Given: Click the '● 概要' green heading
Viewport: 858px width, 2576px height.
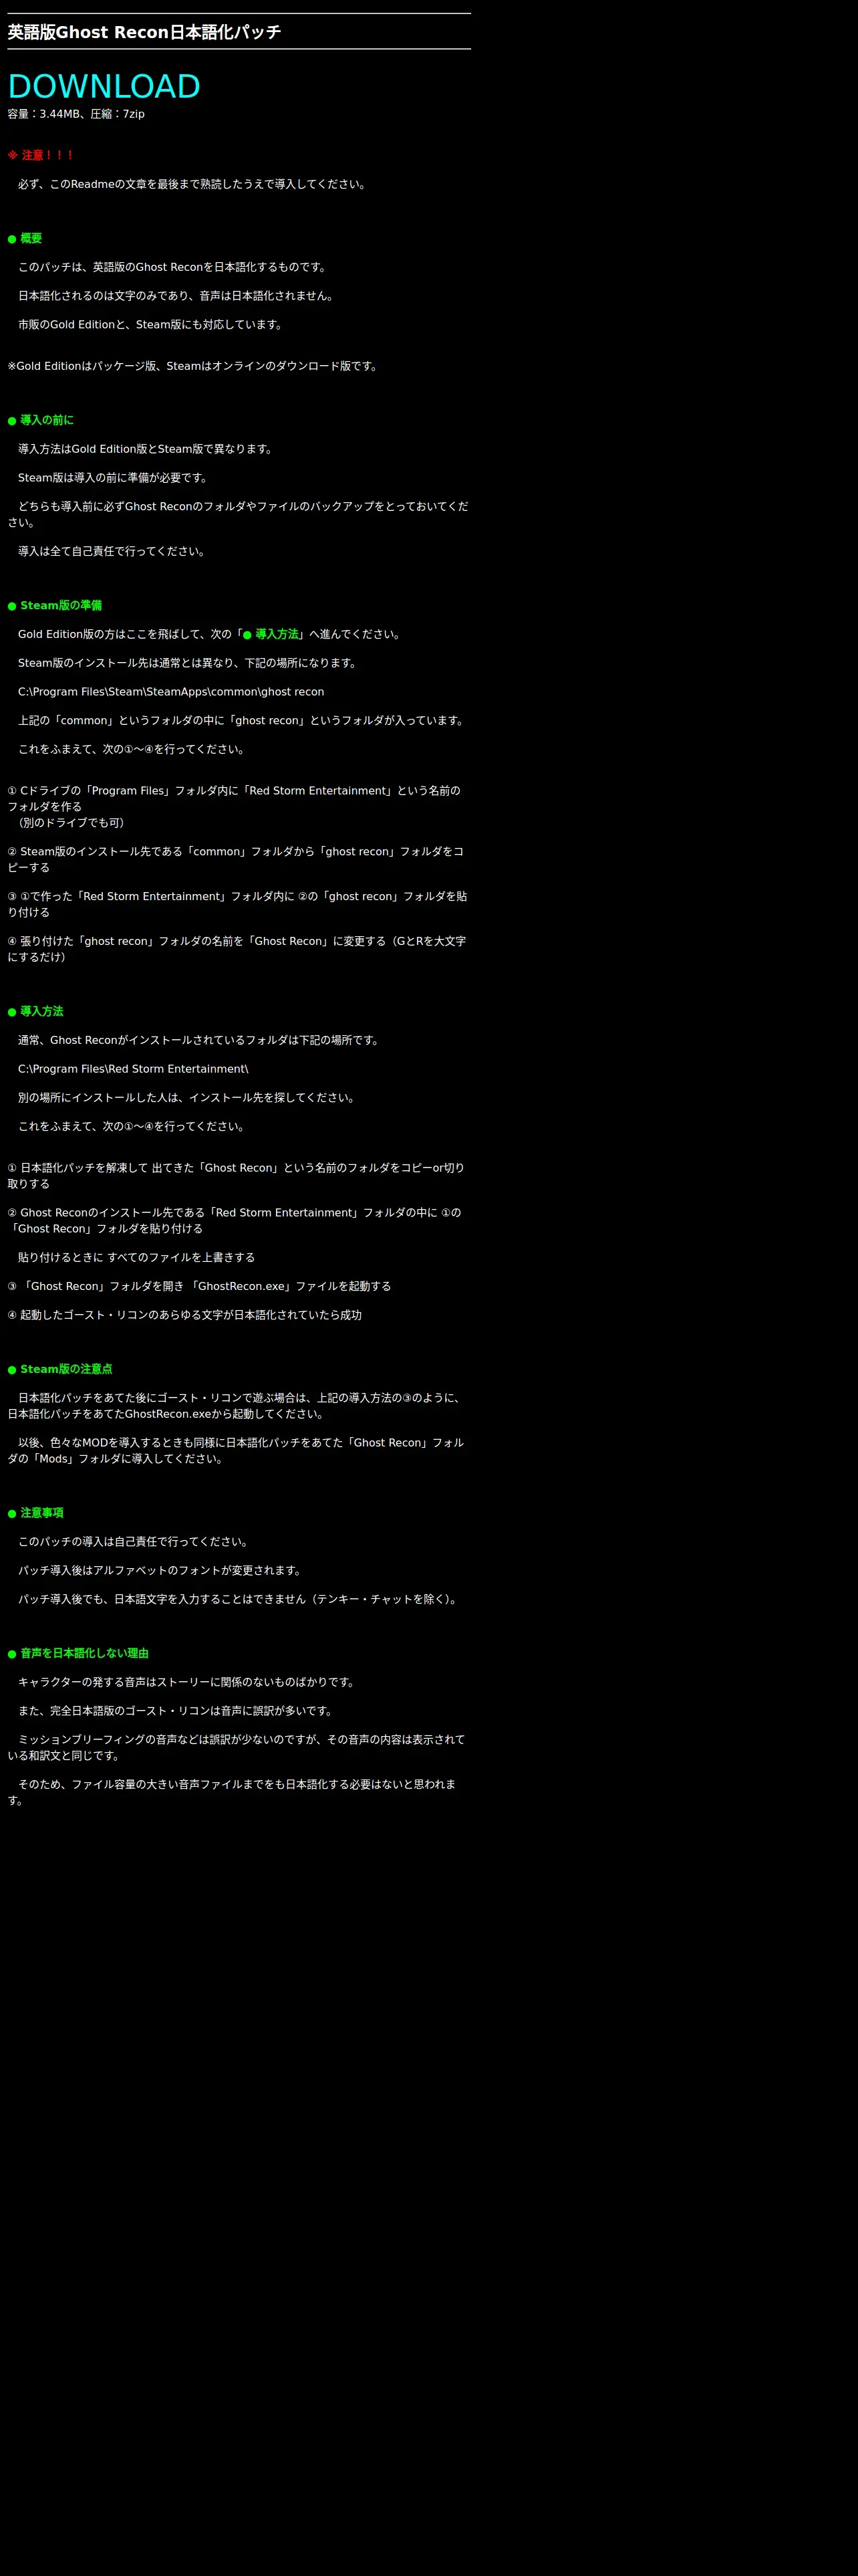Looking at the screenshot, I should pos(25,238).
